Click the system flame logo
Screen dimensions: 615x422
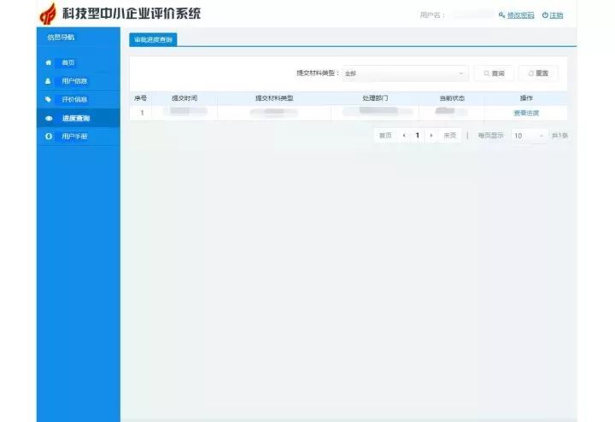(x=48, y=15)
